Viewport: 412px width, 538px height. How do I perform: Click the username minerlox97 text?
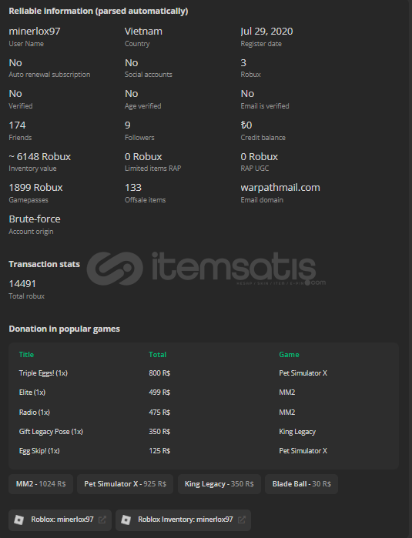(35, 32)
